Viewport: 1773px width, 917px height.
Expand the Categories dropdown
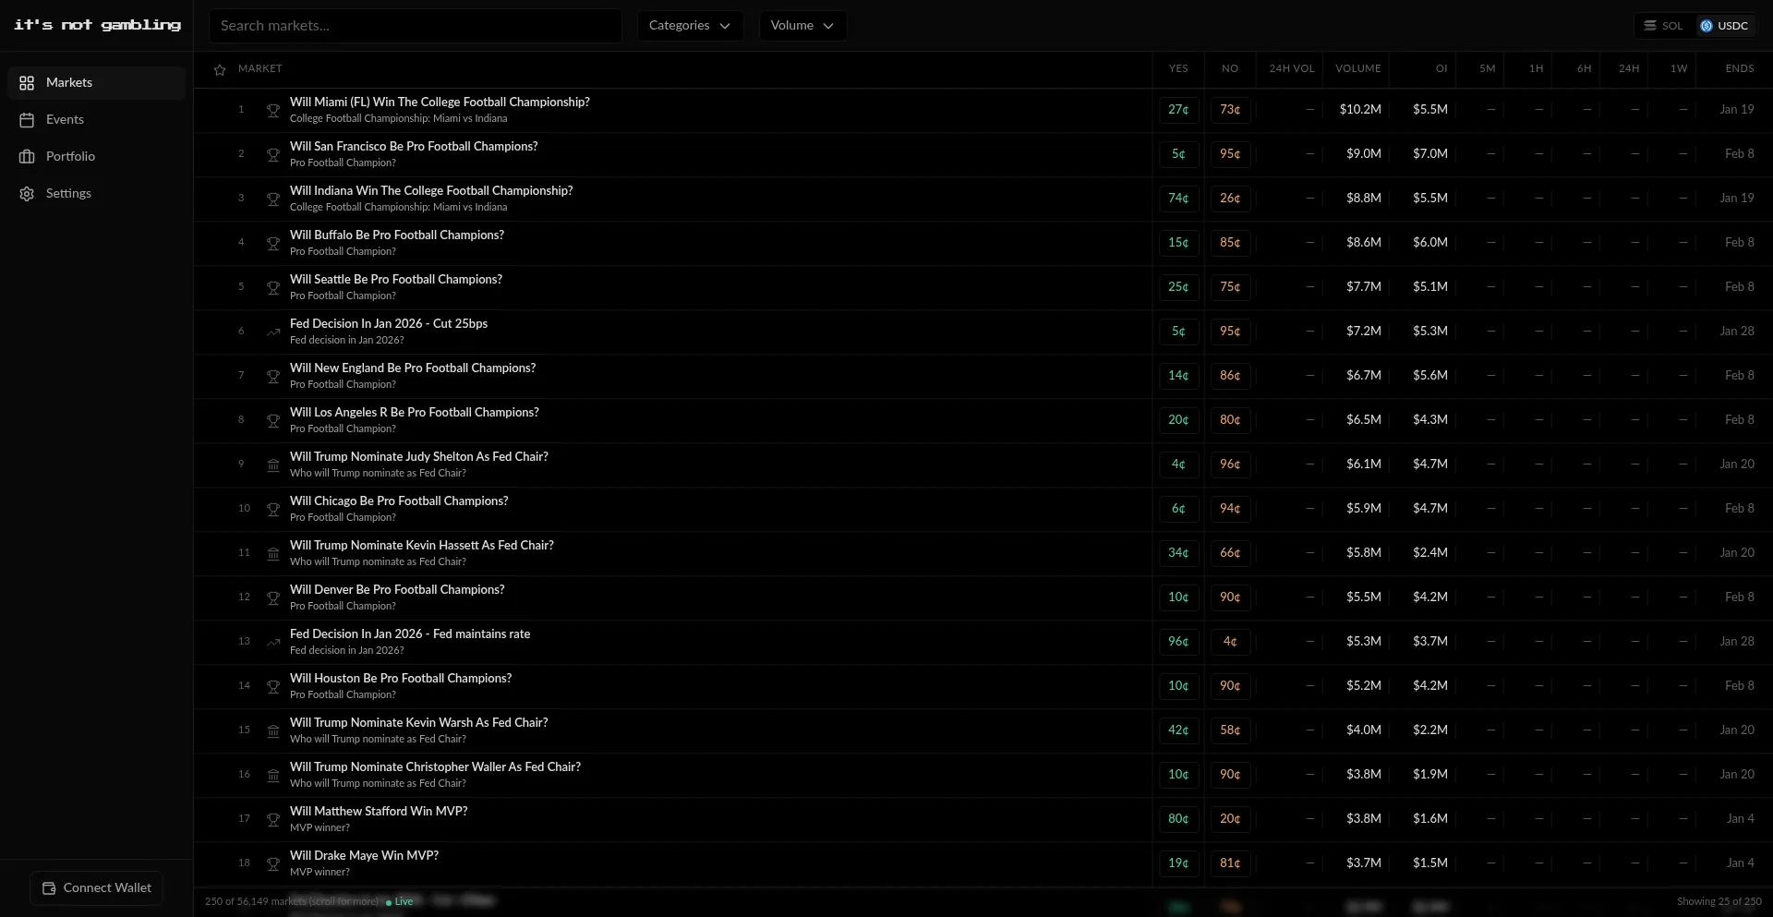tap(689, 26)
